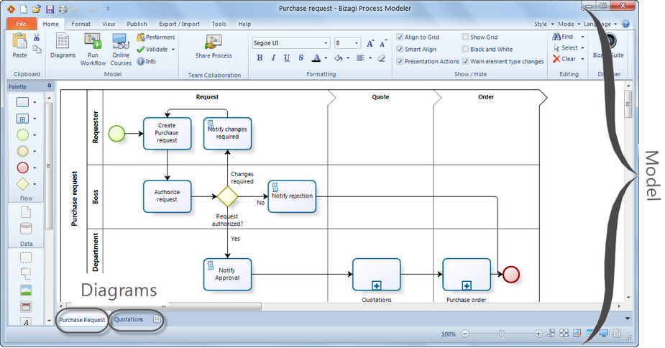Viewport: 665px width, 348px height.
Task: Toggle the Smart Align checkbox
Action: [x=400, y=49]
